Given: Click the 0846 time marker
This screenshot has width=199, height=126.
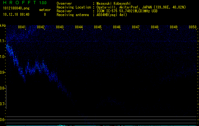Looking at the screenshot, I should [x=117, y=27].
